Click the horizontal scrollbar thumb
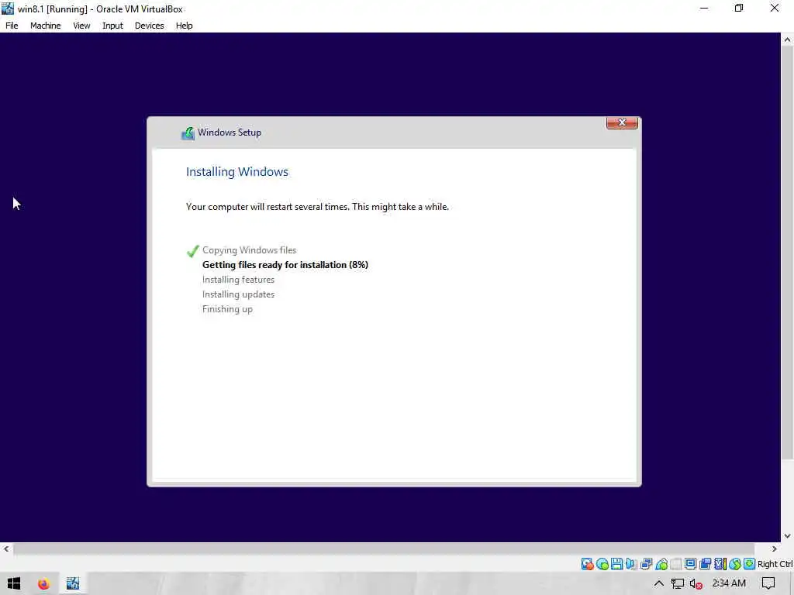794x595 pixels. pos(384,549)
